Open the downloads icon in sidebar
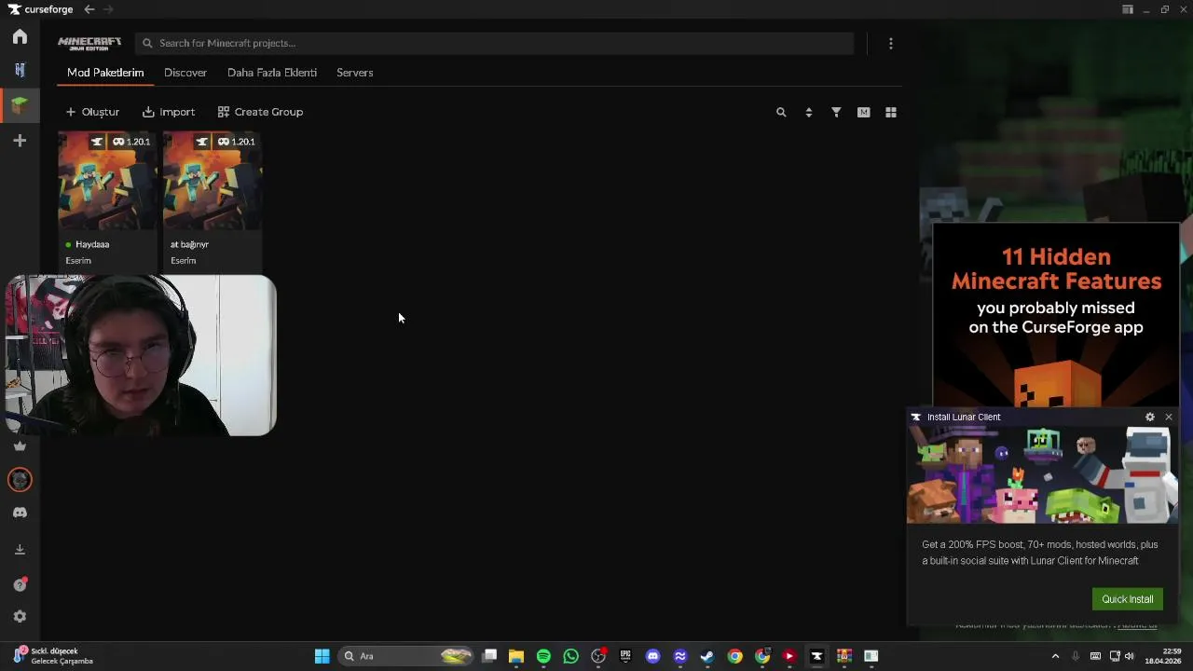The image size is (1193, 671). point(20,549)
